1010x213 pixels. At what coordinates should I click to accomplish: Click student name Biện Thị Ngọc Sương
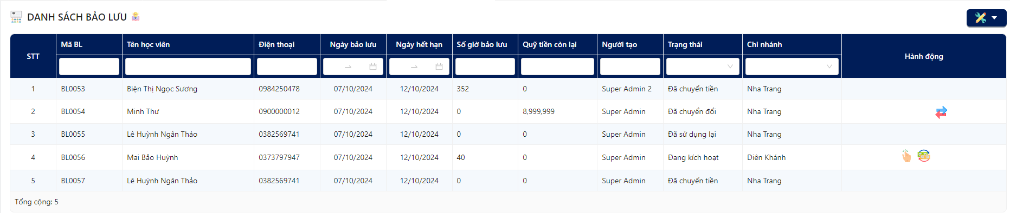162,89
